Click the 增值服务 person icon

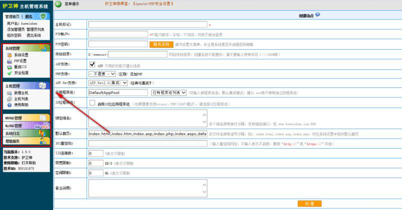click(43, 141)
